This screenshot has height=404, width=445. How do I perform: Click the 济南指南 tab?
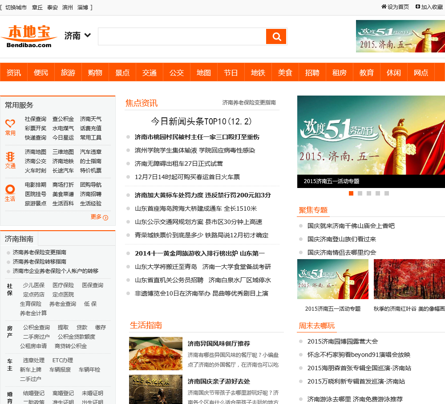point(19,239)
